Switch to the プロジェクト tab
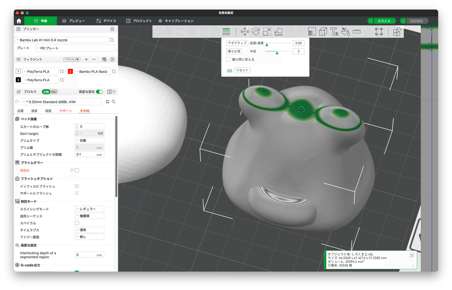 (139, 21)
